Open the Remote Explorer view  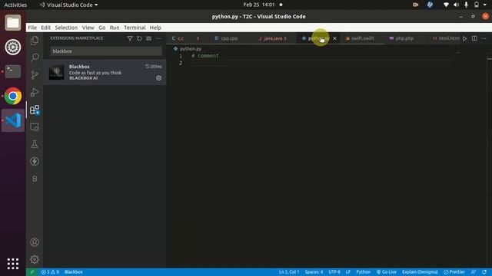pos(35,127)
